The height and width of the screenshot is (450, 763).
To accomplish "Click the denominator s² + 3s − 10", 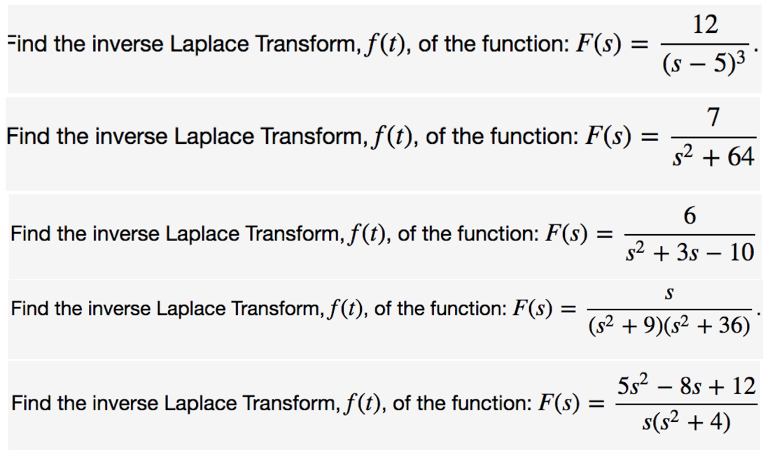I will coord(689,252).
